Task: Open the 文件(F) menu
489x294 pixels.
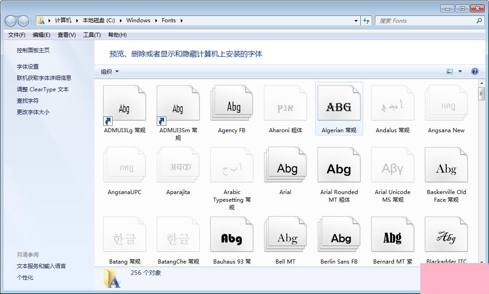Action: point(16,35)
